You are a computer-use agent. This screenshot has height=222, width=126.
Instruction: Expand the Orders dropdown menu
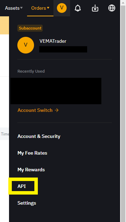coord(40,8)
